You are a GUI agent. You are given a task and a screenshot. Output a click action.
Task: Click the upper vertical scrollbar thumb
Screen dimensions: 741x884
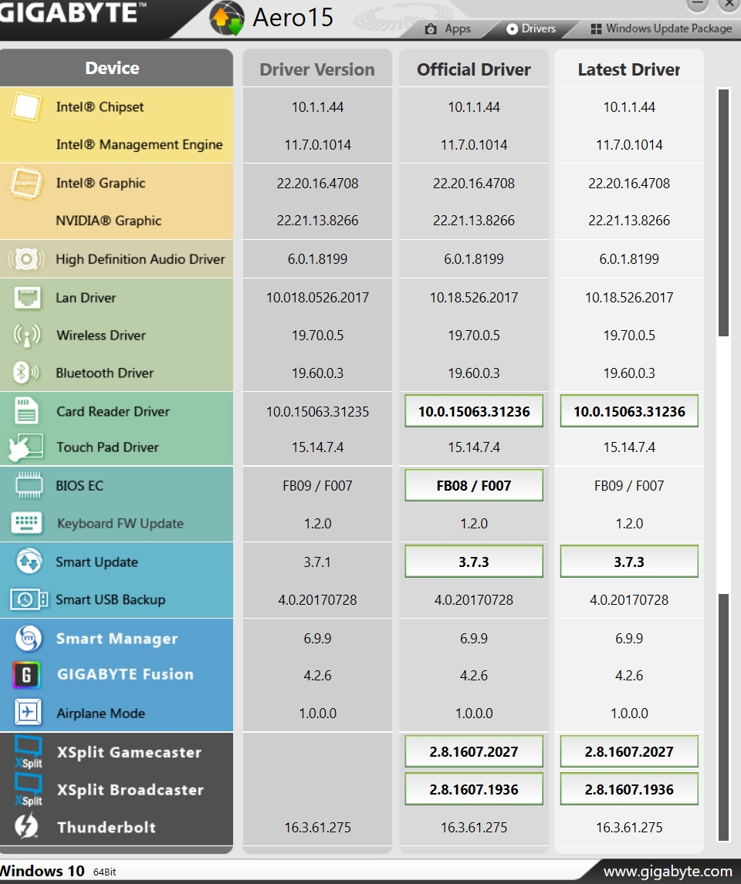pyautogui.click(x=723, y=213)
